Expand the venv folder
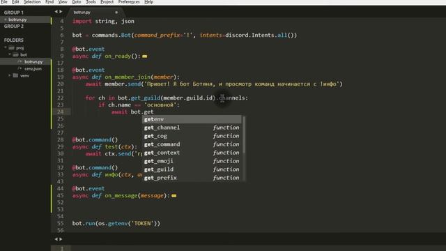Viewport: 446px width, 251px height. tap(9, 75)
